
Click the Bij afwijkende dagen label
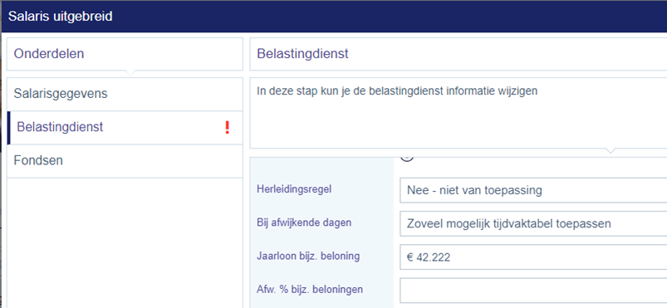tap(304, 222)
